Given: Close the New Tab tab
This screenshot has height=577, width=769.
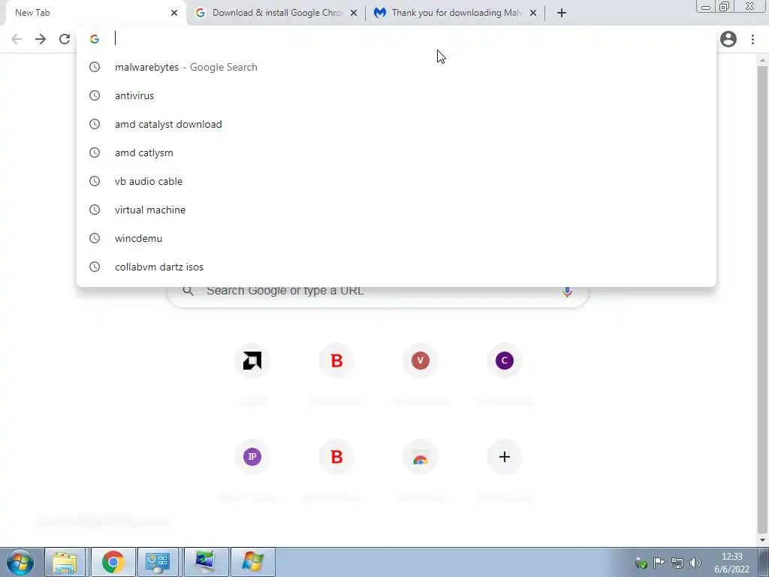Looking at the screenshot, I should click(174, 13).
